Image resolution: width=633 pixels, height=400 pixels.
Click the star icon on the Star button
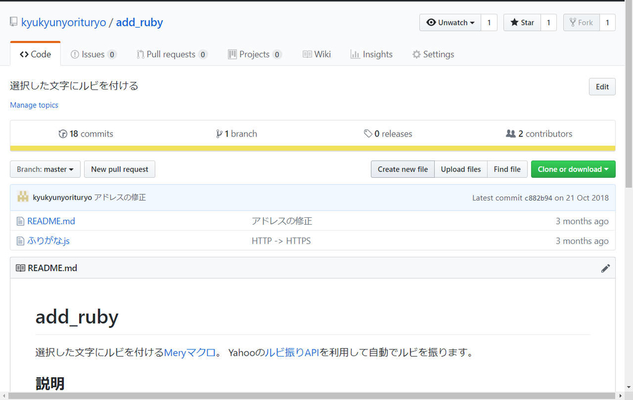(x=514, y=22)
